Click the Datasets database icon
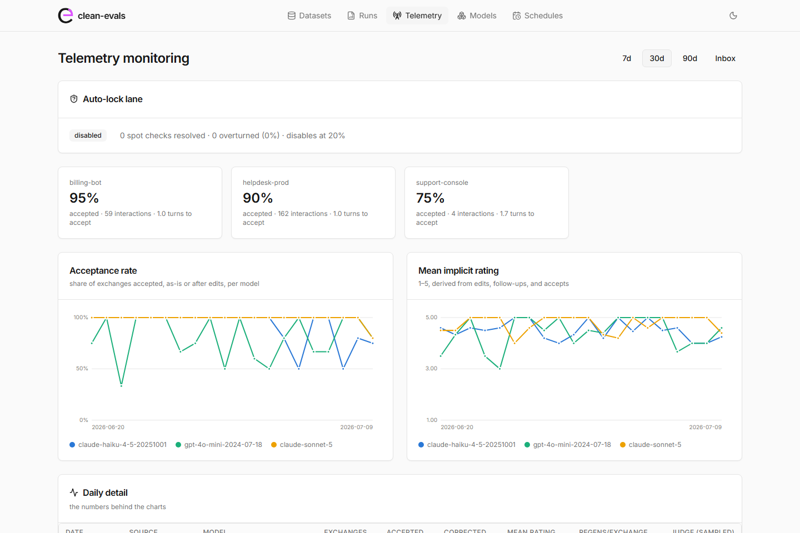The width and height of the screenshot is (800, 533). pos(292,16)
